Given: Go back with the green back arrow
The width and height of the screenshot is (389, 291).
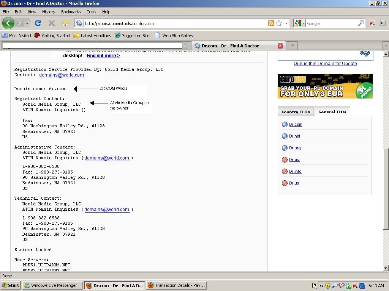Looking at the screenshot, I should (8, 23).
